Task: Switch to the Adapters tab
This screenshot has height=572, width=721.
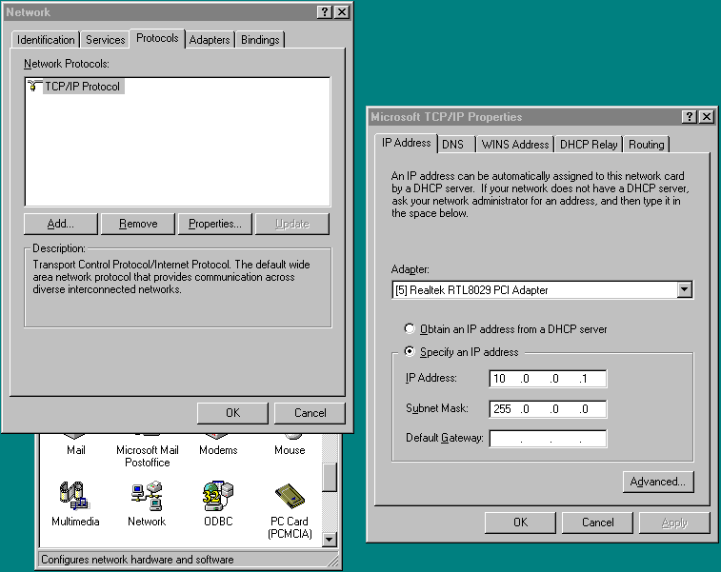Action: pyautogui.click(x=210, y=40)
